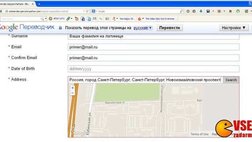Click the search bar magnifier icon
Screen dimensions: 252x142
pos(181,11)
